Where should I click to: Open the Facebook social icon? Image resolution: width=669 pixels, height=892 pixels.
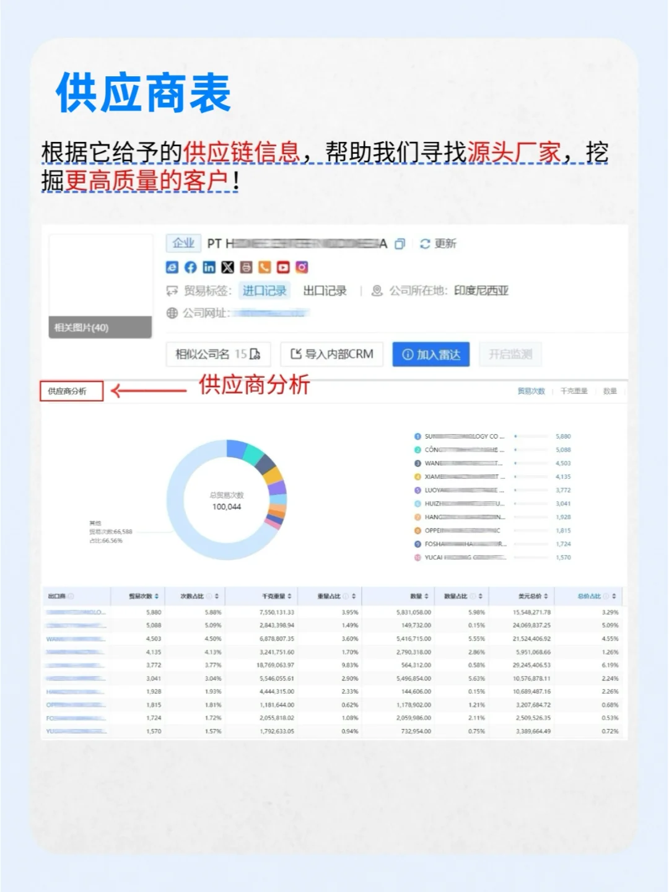(191, 268)
